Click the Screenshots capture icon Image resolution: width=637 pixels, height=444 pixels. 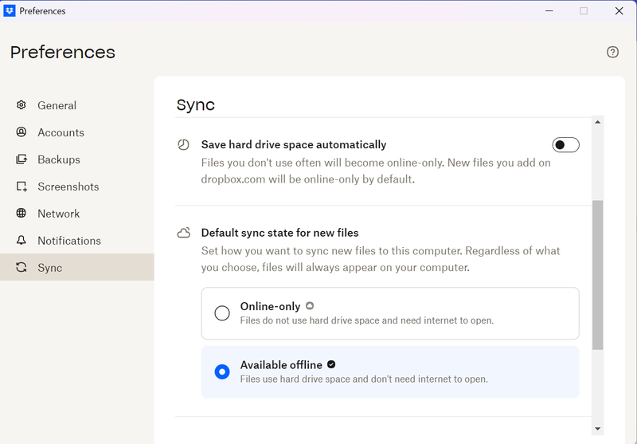(21, 187)
